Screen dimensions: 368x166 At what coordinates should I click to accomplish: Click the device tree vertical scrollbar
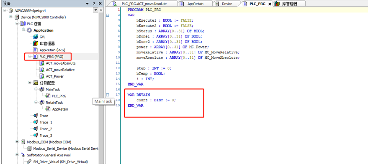[x=101, y=86]
